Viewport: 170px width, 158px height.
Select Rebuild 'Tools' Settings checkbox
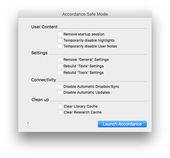60,72
